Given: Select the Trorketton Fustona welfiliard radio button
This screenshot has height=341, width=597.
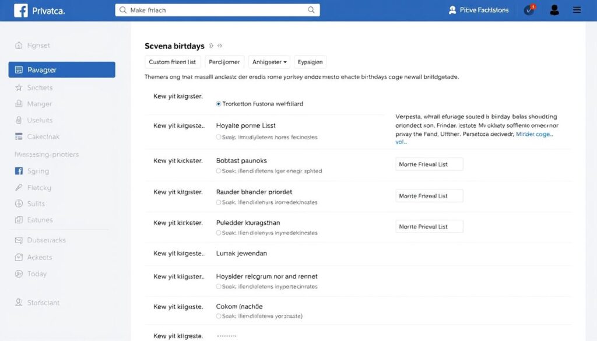Looking at the screenshot, I should pyautogui.click(x=217, y=104).
